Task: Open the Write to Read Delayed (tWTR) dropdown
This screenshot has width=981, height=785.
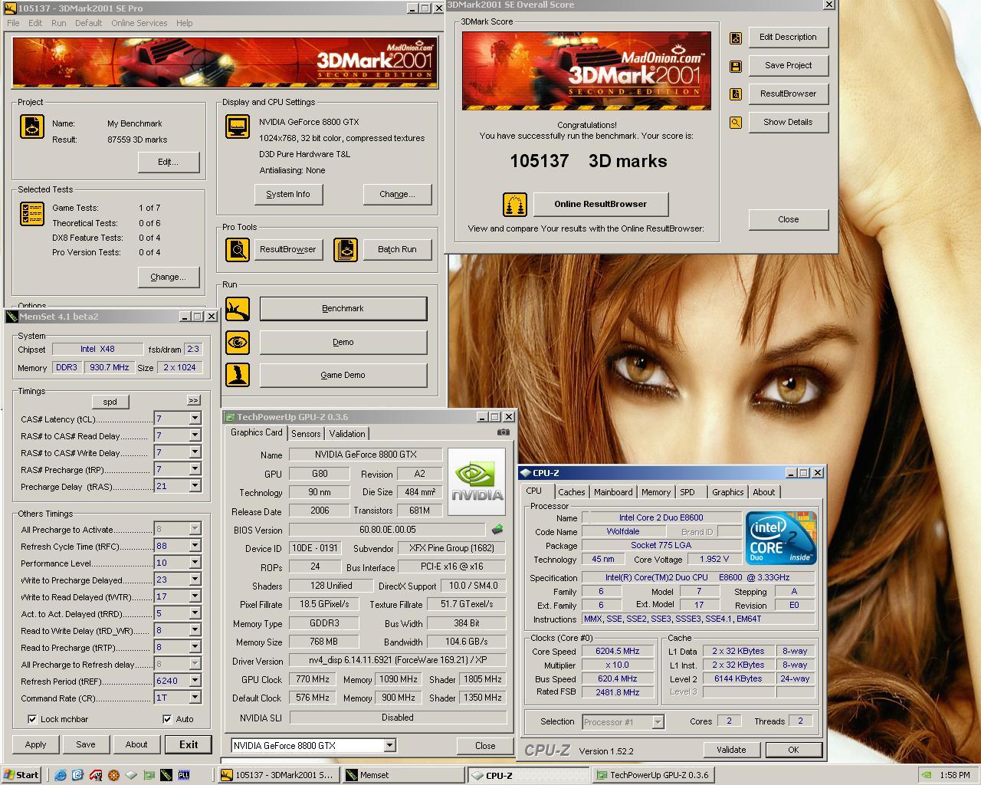Action: point(195,596)
